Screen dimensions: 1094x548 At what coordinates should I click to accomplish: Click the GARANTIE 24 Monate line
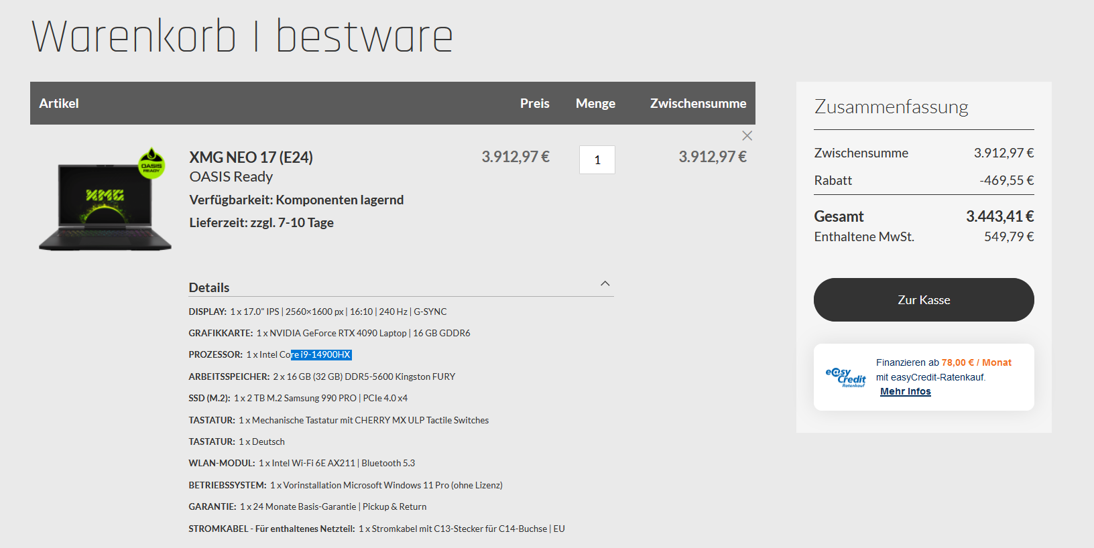click(x=308, y=506)
